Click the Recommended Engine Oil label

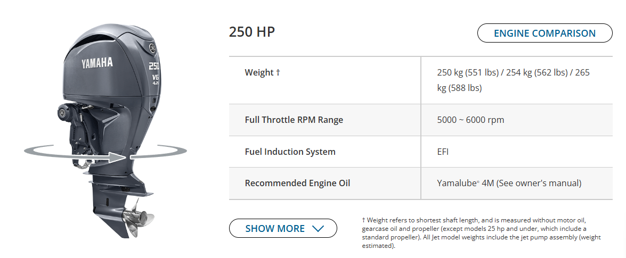click(297, 183)
